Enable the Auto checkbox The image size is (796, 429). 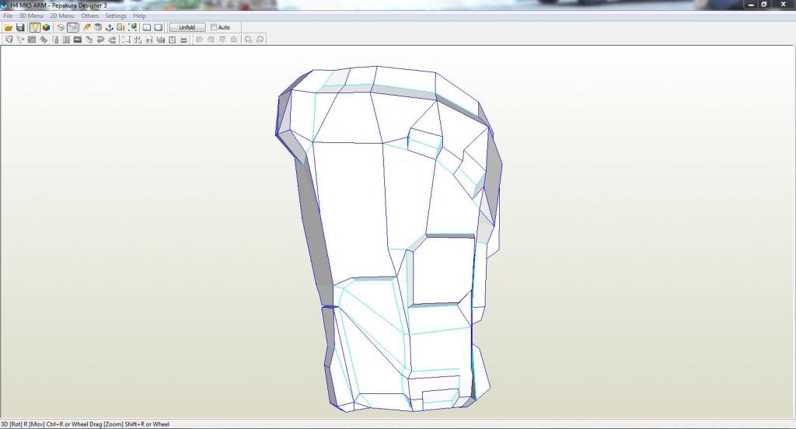click(x=214, y=27)
